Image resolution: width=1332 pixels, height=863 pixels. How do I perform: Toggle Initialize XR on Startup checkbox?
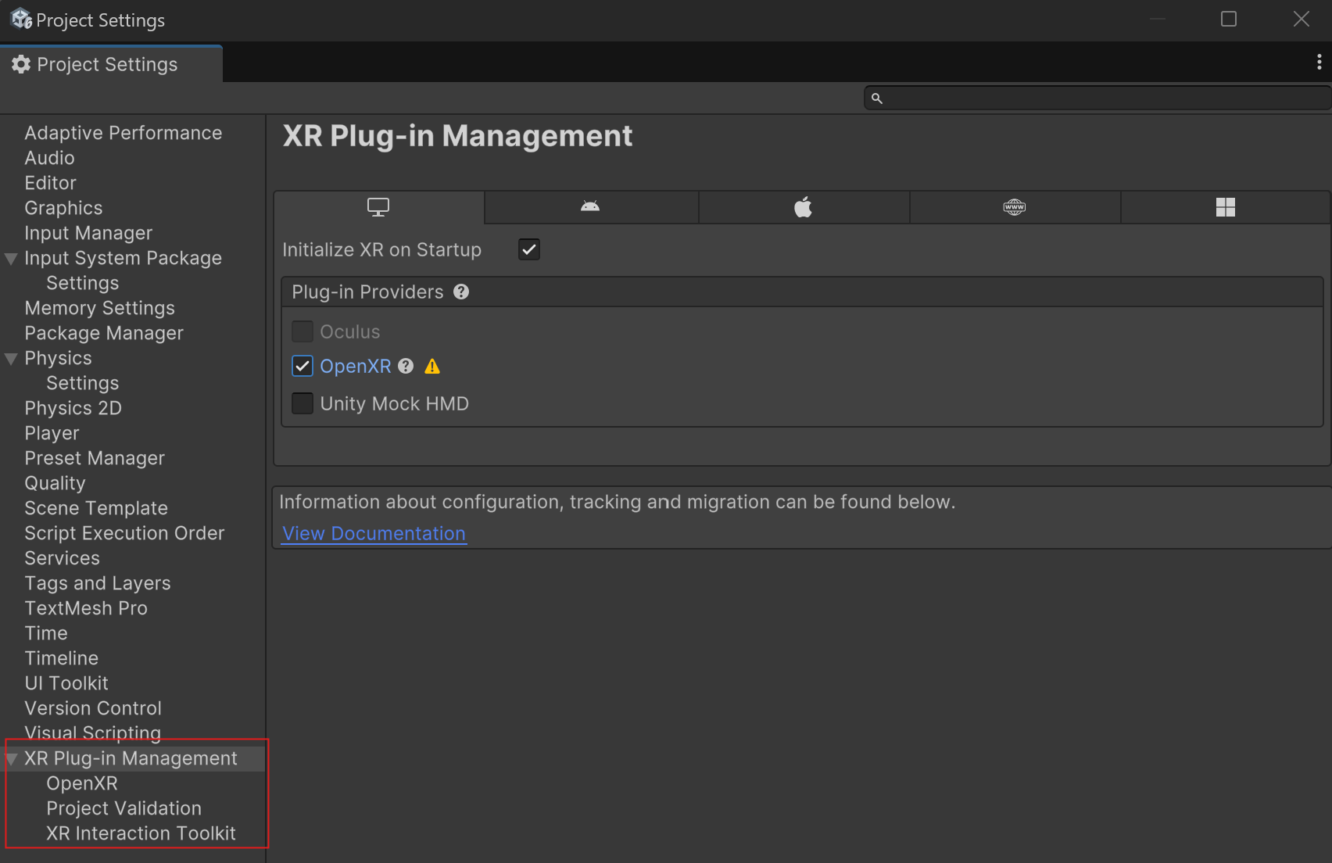point(529,249)
